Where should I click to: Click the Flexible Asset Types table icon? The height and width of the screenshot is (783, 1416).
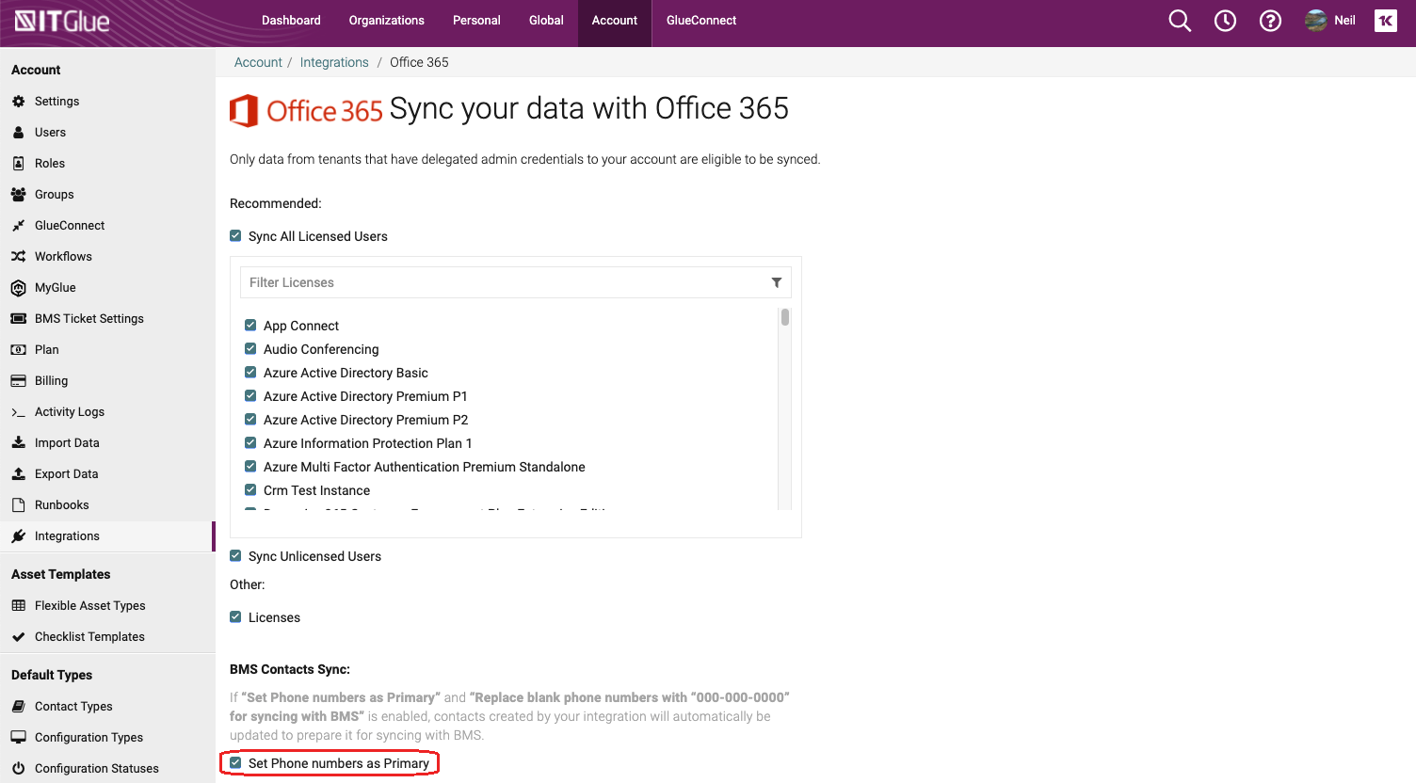click(18, 605)
